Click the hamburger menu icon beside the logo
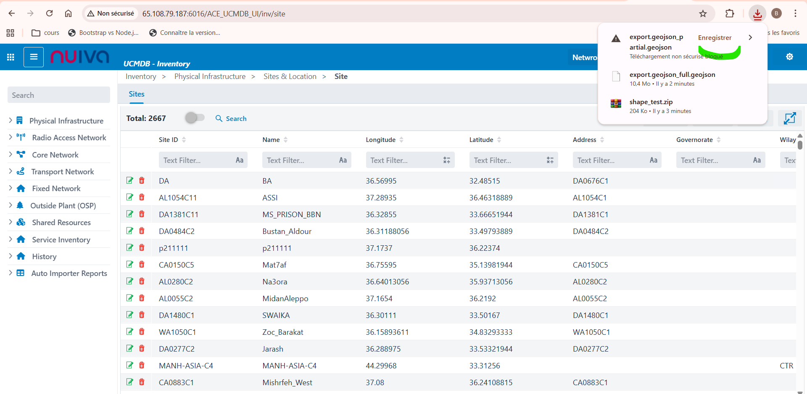This screenshot has height=394, width=807. pos(34,57)
